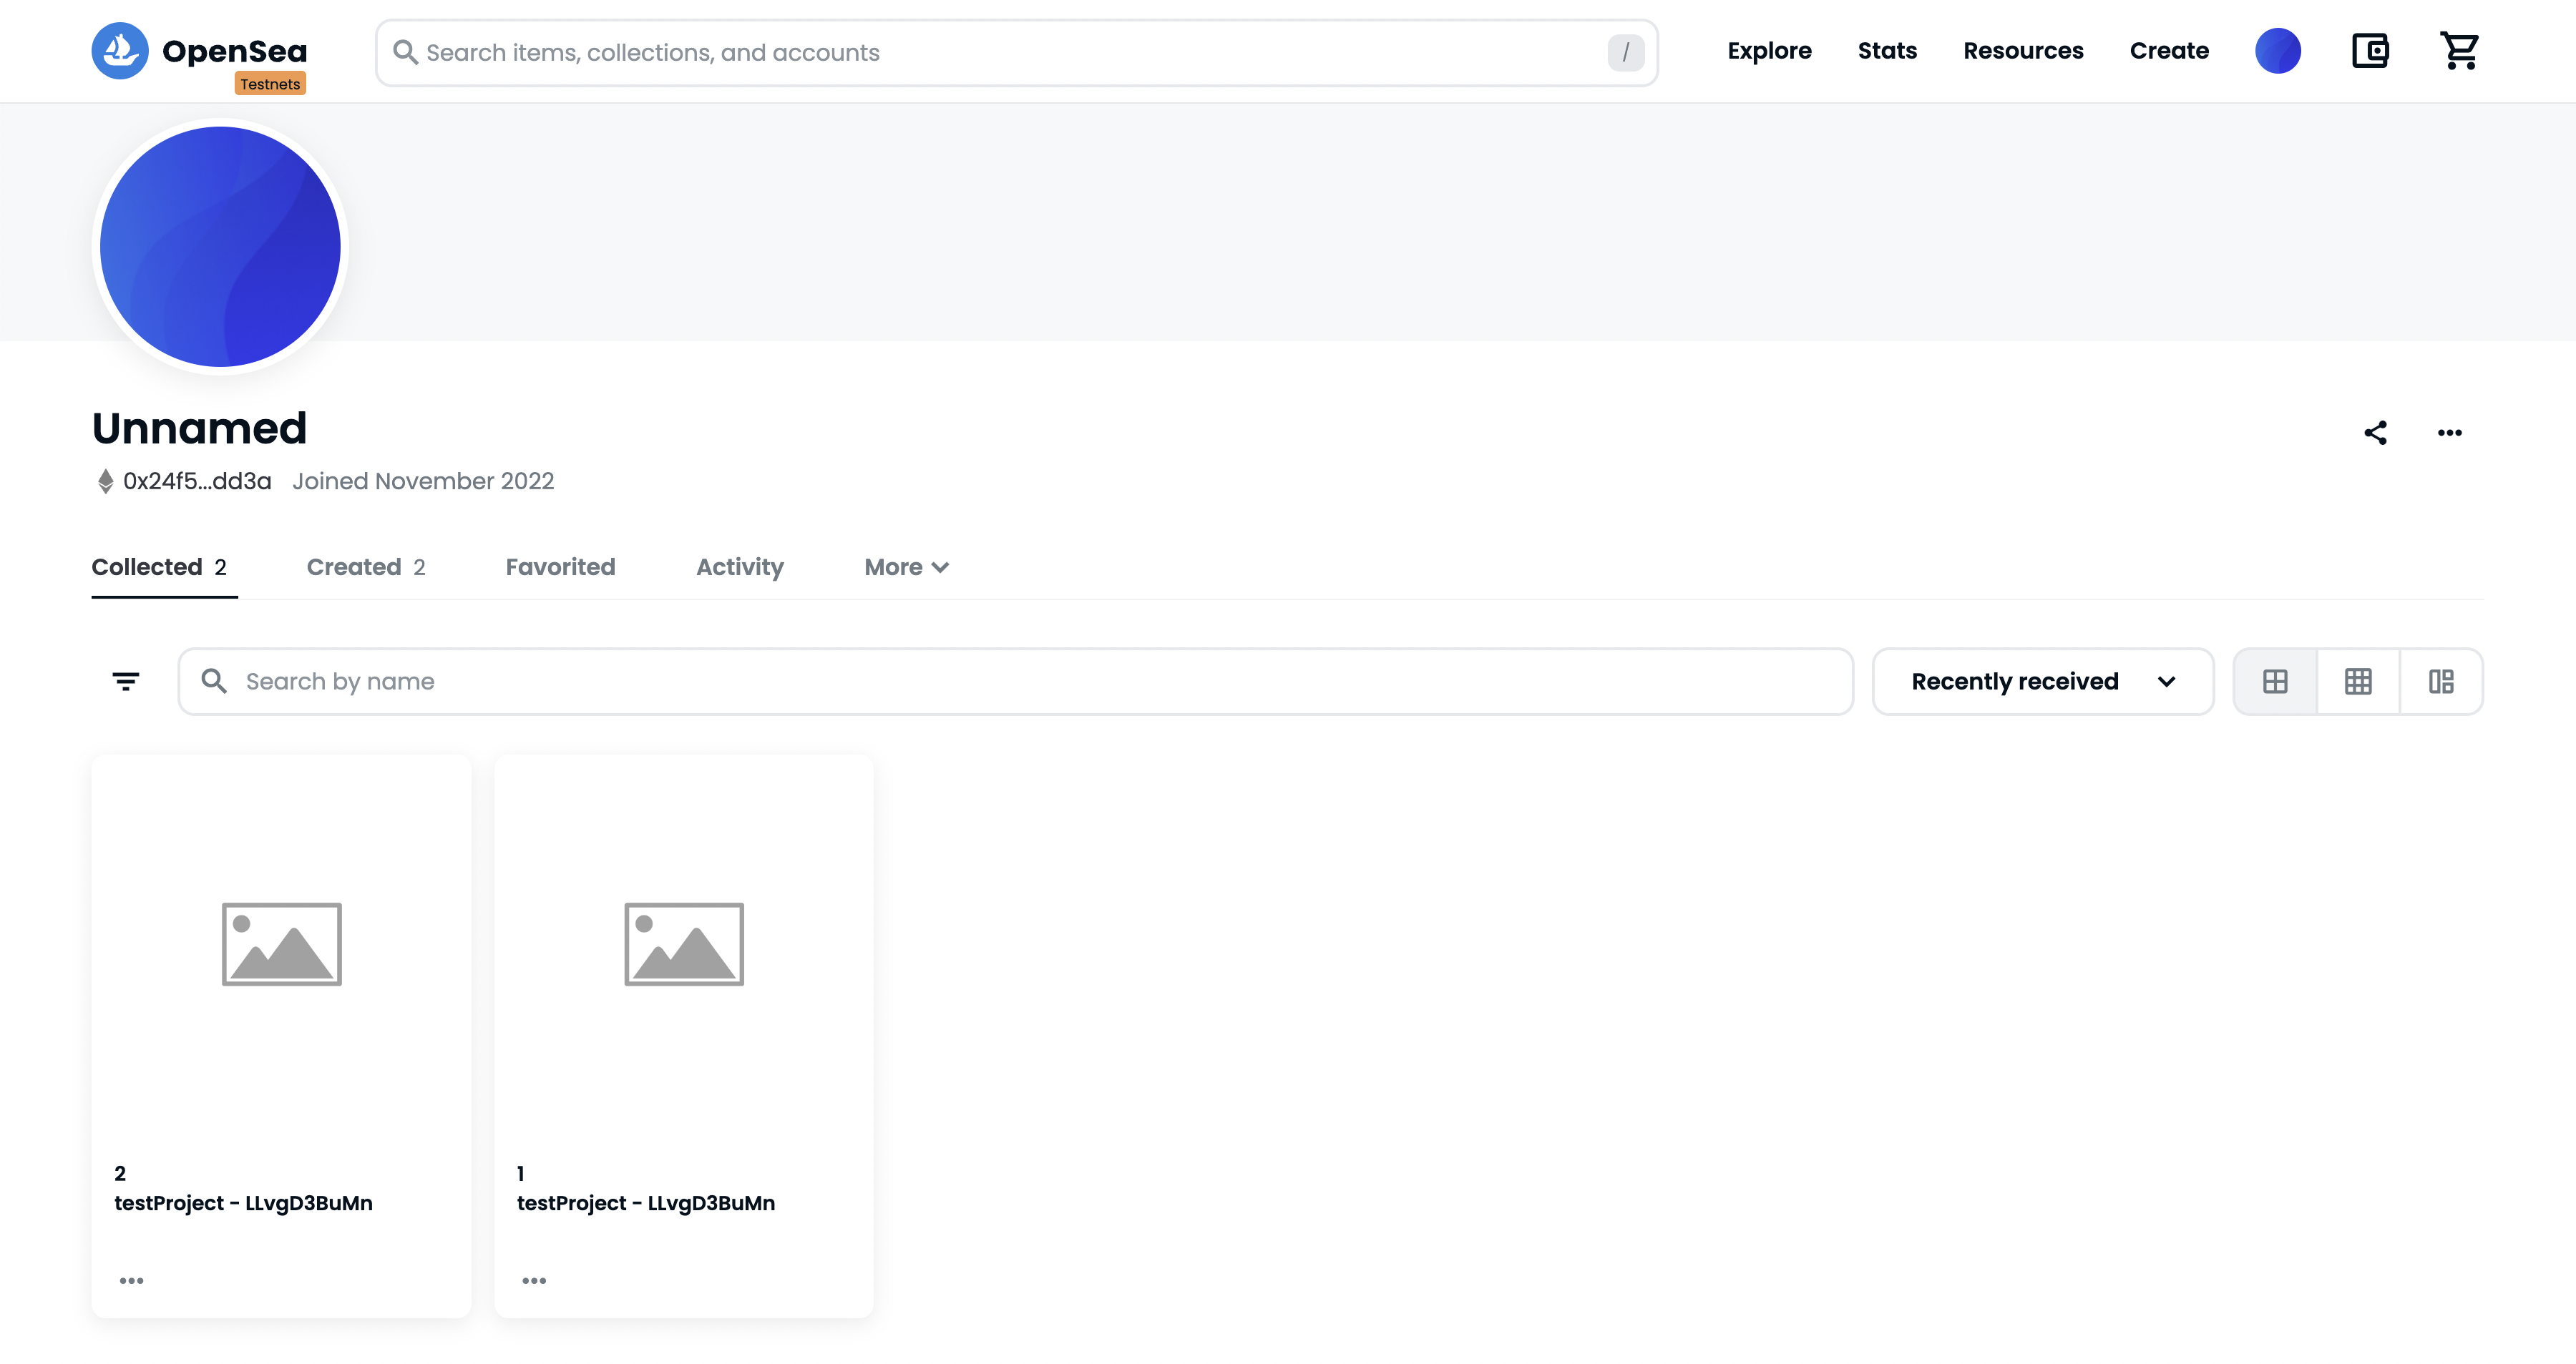Expand the More tab dropdown
2576x1364 pixels.
[906, 568]
